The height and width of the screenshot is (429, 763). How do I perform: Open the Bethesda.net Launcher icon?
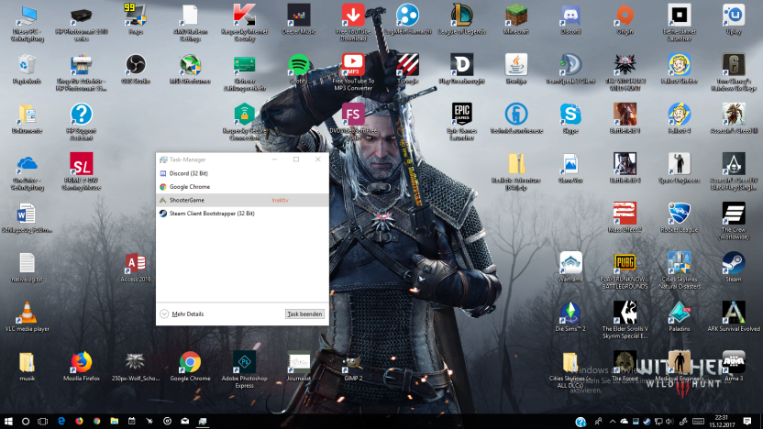coord(680,15)
